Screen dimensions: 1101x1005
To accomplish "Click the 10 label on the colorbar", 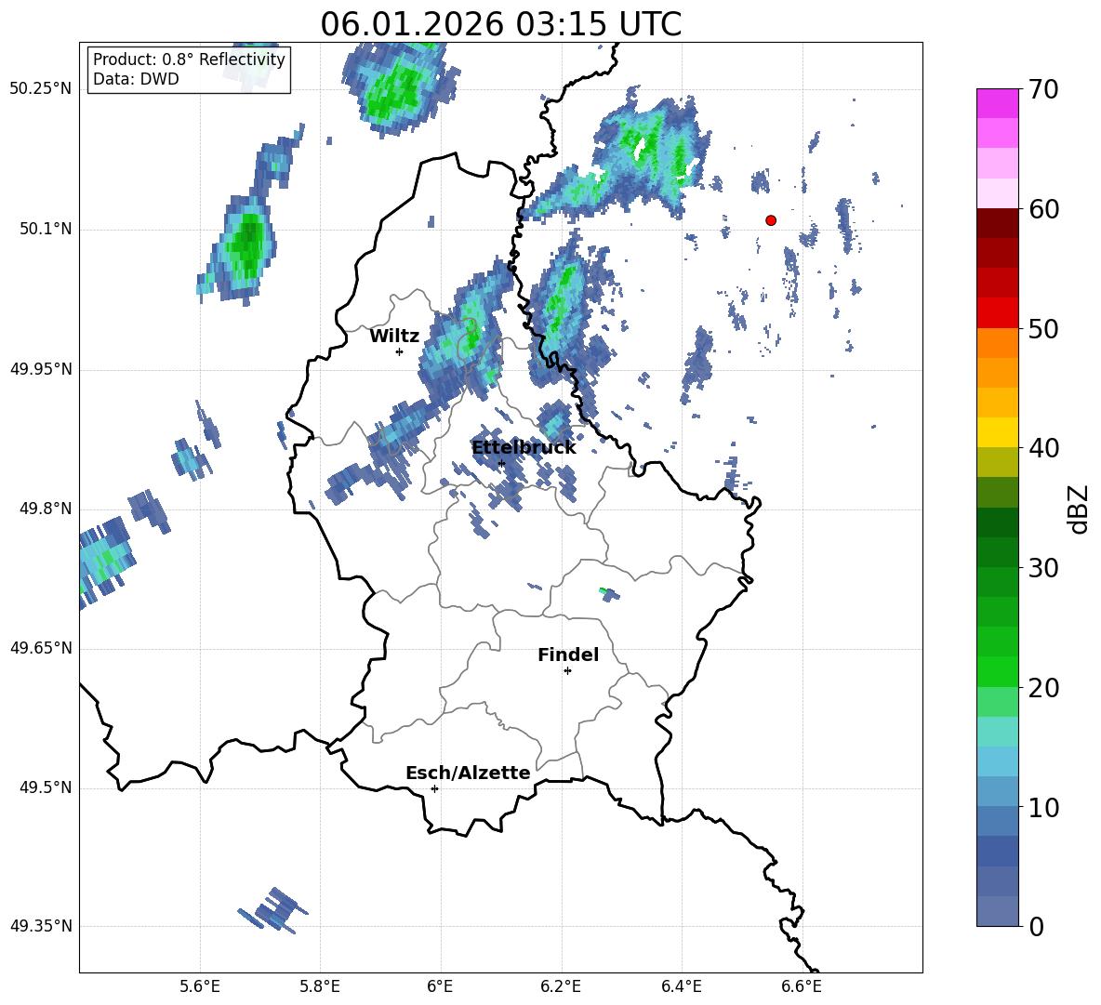I will tap(1043, 807).
